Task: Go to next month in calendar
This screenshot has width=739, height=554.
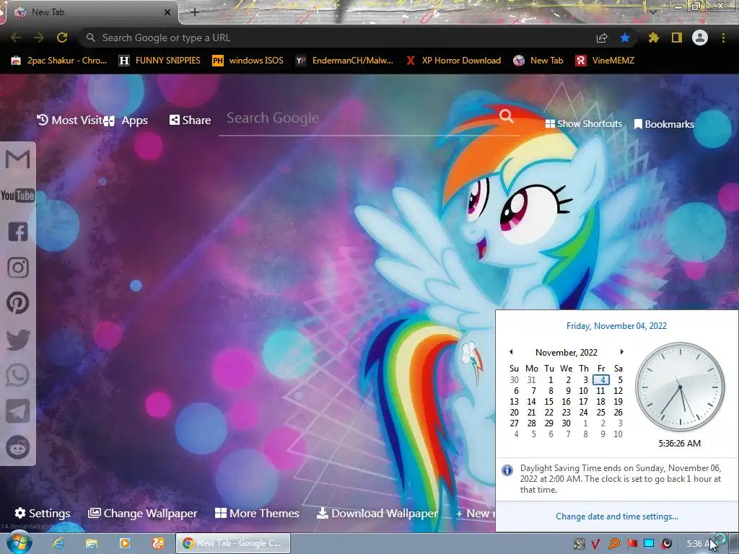Action: pyautogui.click(x=621, y=352)
